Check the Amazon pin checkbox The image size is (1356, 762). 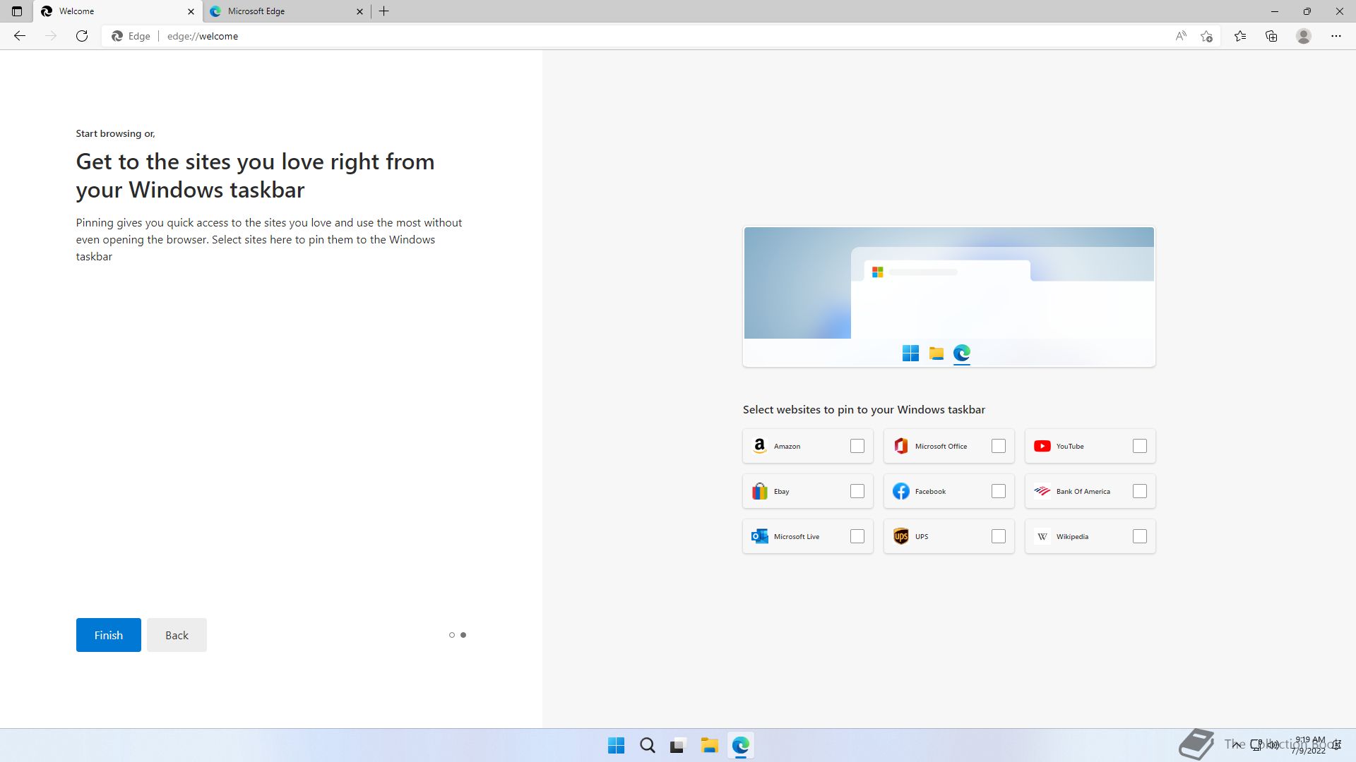click(x=857, y=446)
